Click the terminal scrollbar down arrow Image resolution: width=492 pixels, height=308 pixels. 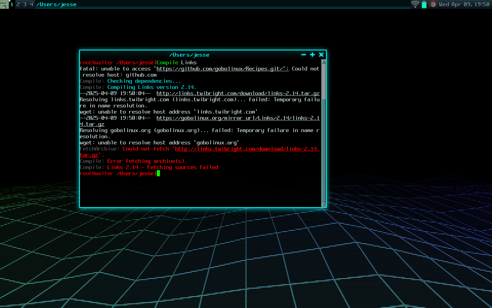[324, 205]
